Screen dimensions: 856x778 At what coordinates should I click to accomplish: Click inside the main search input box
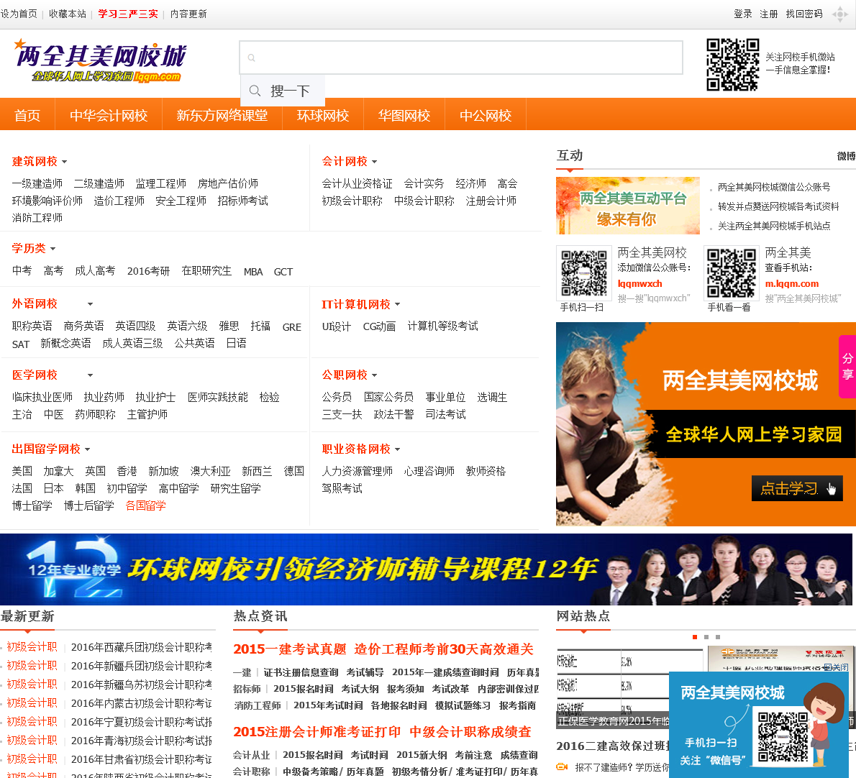pos(461,58)
